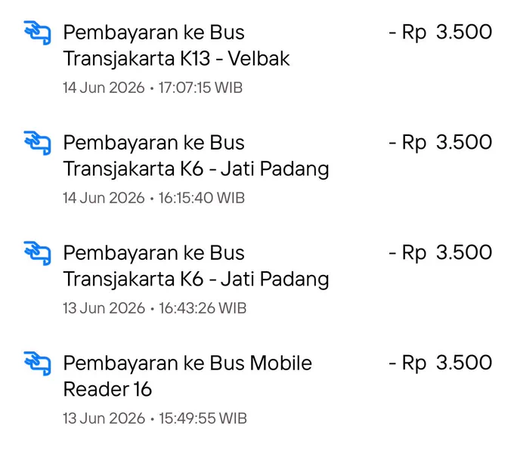Select the "Transjakarta K13 - Velbak" text line

pos(177,59)
